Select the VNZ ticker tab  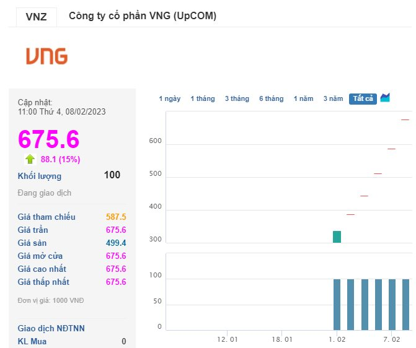(x=37, y=17)
